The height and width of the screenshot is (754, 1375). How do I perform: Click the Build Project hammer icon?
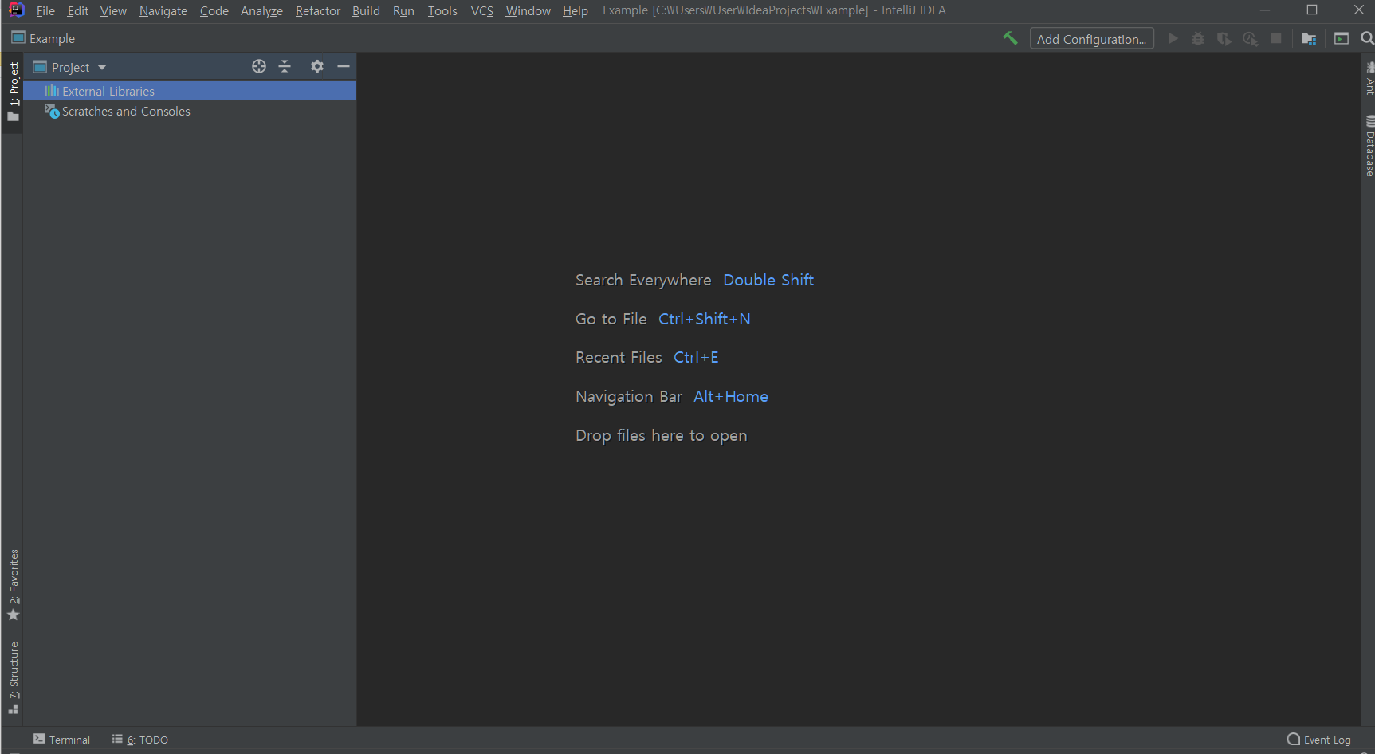(x=1010, y=38)
